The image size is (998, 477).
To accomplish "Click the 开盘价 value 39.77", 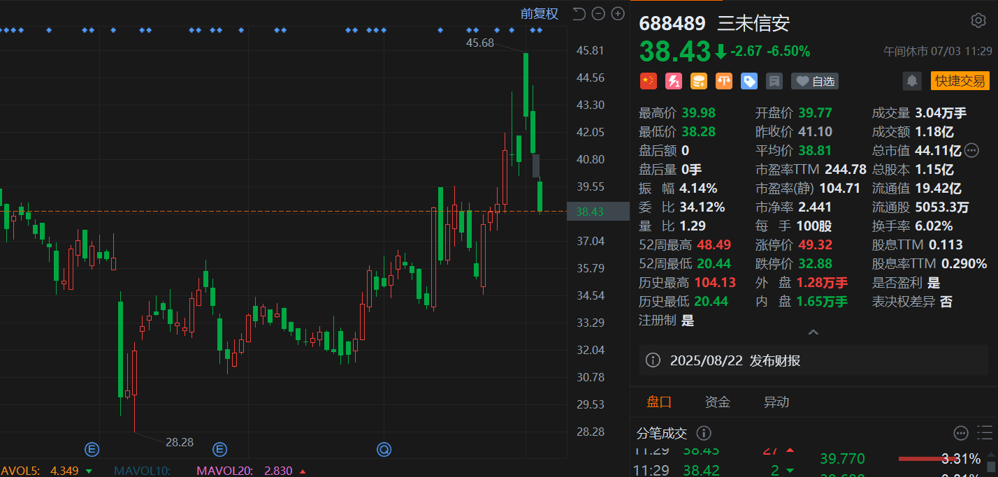I will click(x=814, y=112).
